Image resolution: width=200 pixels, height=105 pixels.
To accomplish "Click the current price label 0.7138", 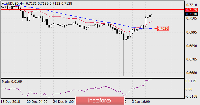I will (x=192, y=14).
